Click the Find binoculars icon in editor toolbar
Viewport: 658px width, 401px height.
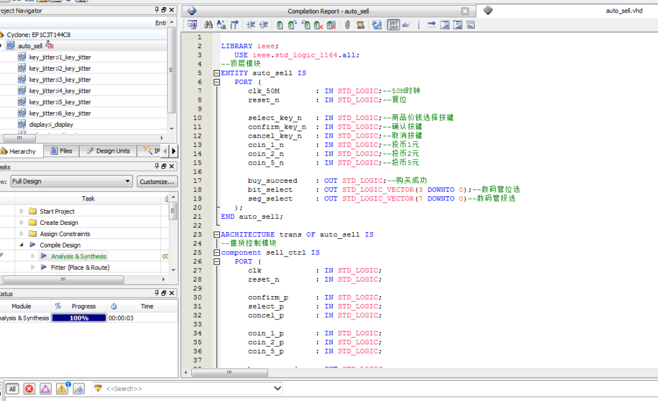point(208,25)
